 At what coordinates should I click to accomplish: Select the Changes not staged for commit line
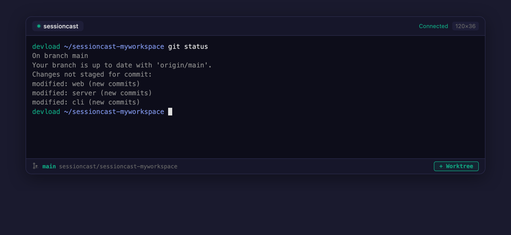point(92,74)
